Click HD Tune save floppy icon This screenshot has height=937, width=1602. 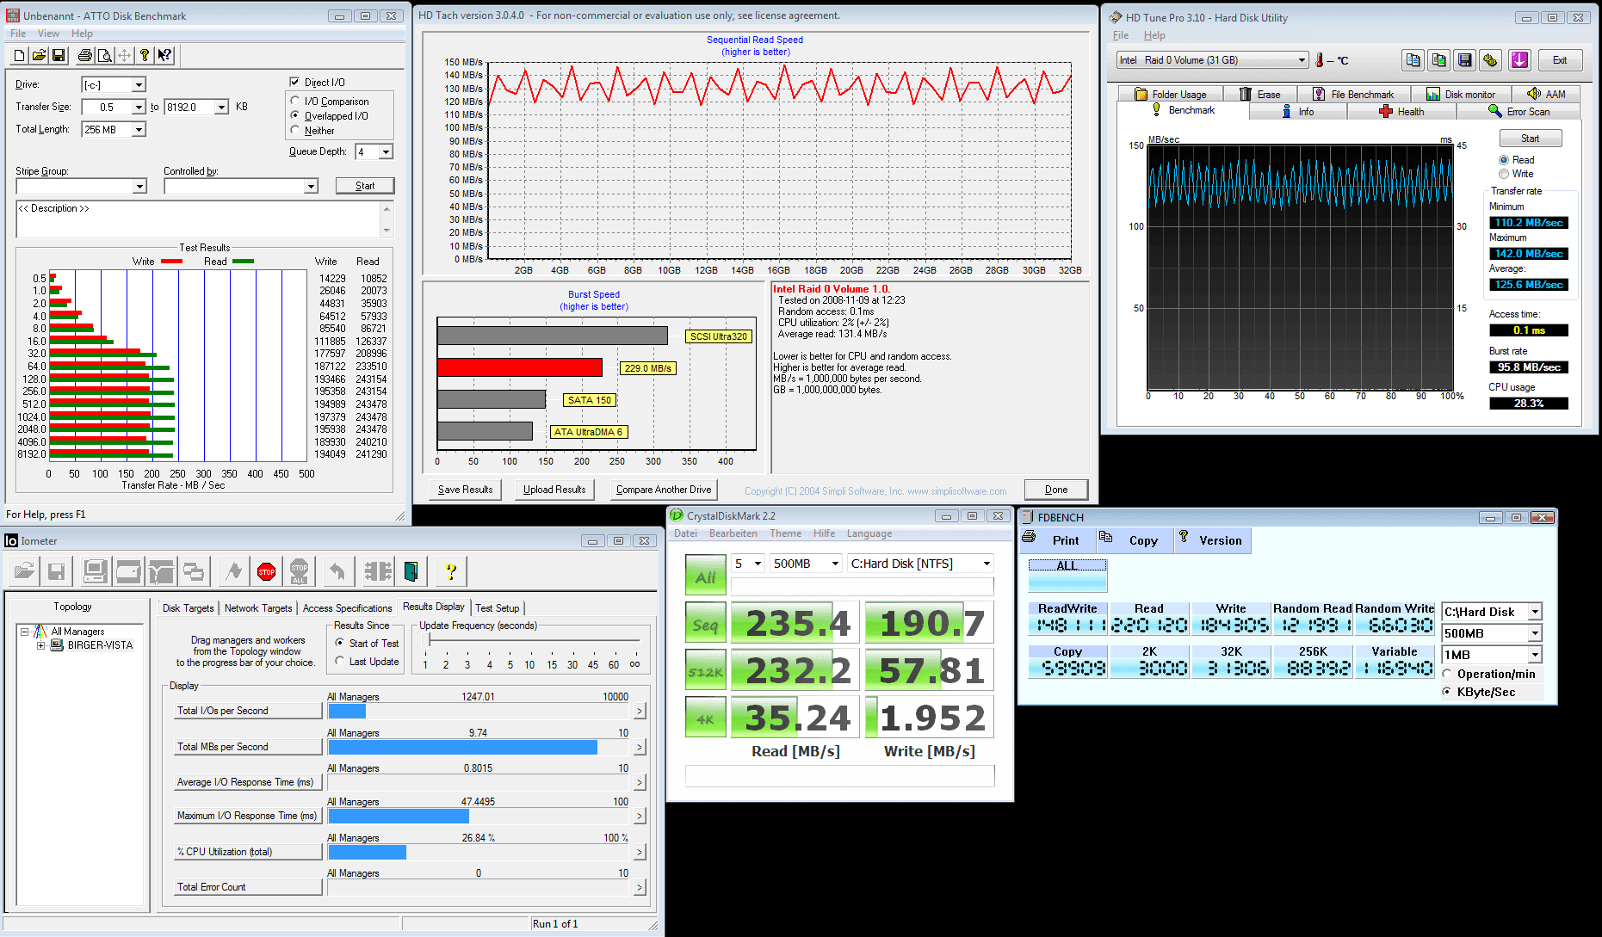[1464, 60]
